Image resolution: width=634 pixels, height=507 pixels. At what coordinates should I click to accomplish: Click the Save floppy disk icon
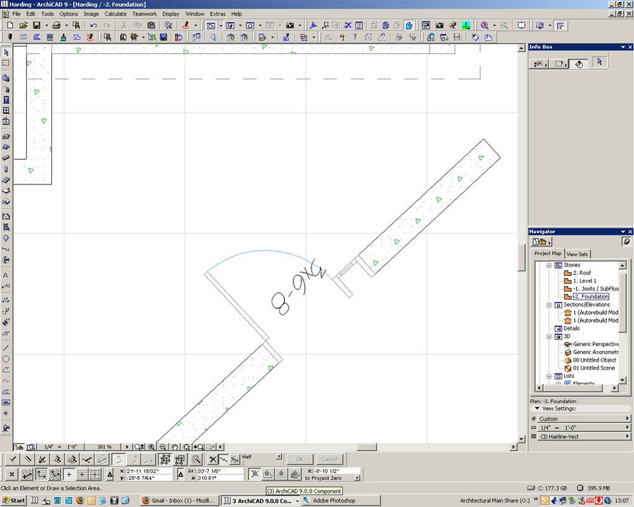click(x=37, y=25)
